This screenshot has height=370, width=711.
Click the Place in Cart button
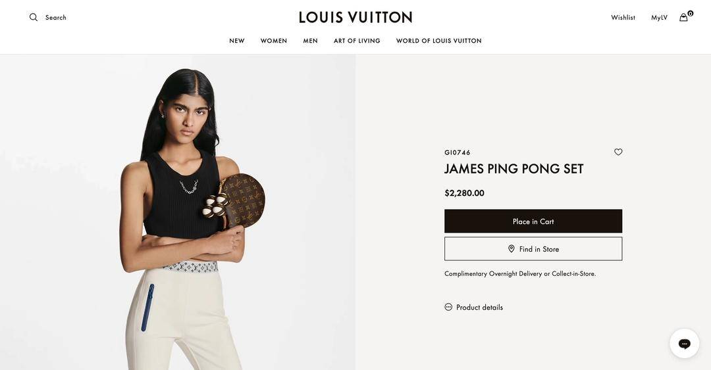[x=533, y=221]
